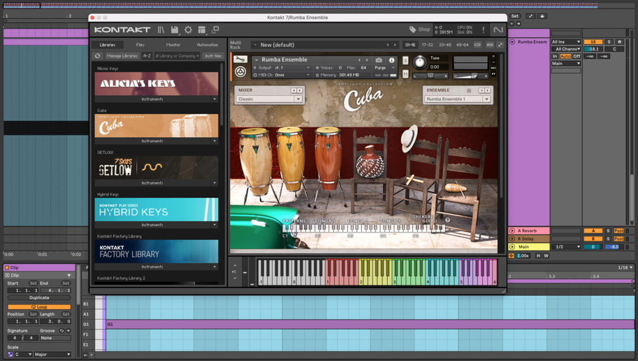Click the wrench icon on Rumba Ensemble
Image resolution: width=638 pixels, height=361 pixels.
coord(240,60)
